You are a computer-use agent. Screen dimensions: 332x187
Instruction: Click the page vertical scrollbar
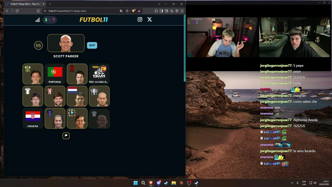184,49
